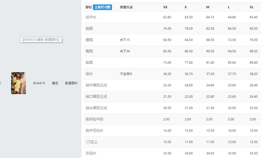
Task: Click the 脚围 row label
Action: click(x=89, y=62)
